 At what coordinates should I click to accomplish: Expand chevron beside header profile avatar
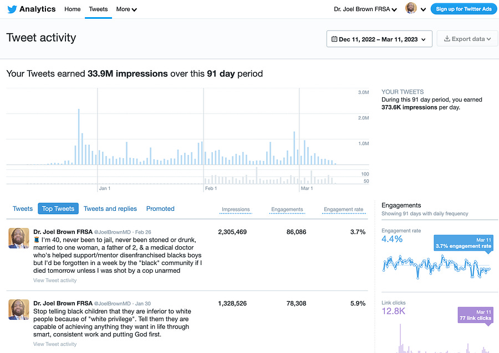tap(423, 9)
